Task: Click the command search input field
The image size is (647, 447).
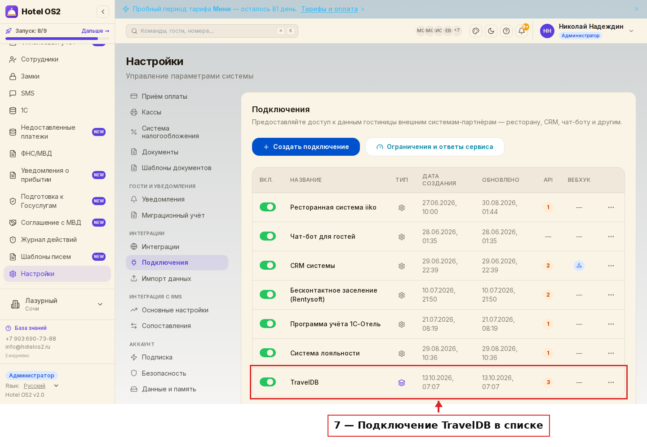Action: click(212, 31)
